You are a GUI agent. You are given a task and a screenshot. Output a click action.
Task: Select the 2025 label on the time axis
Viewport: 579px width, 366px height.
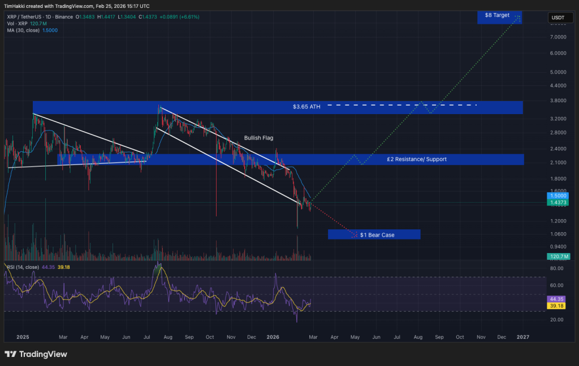point(23,337)
